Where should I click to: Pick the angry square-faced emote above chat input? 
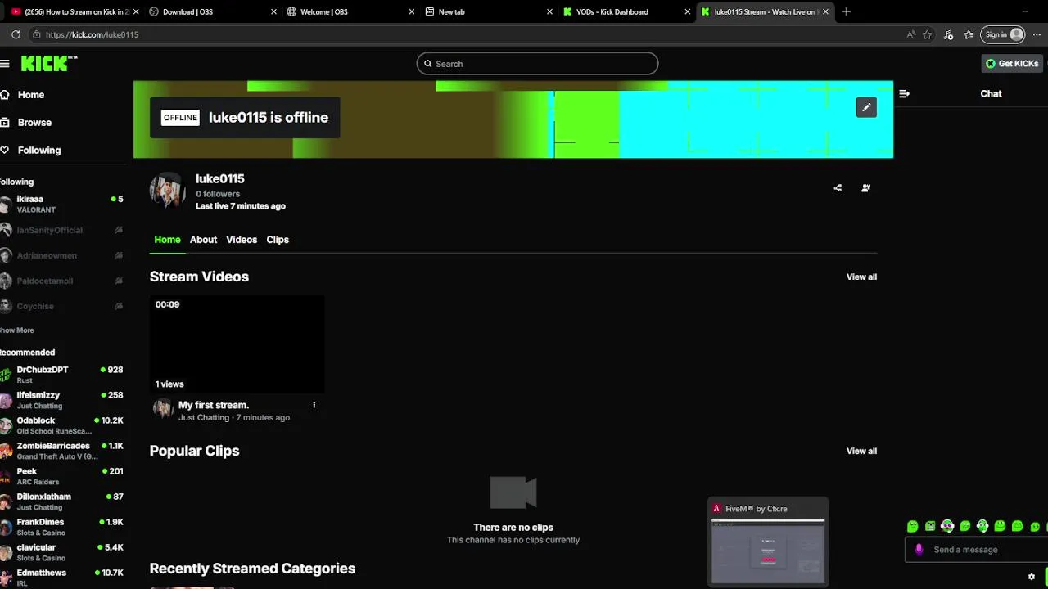930,526
